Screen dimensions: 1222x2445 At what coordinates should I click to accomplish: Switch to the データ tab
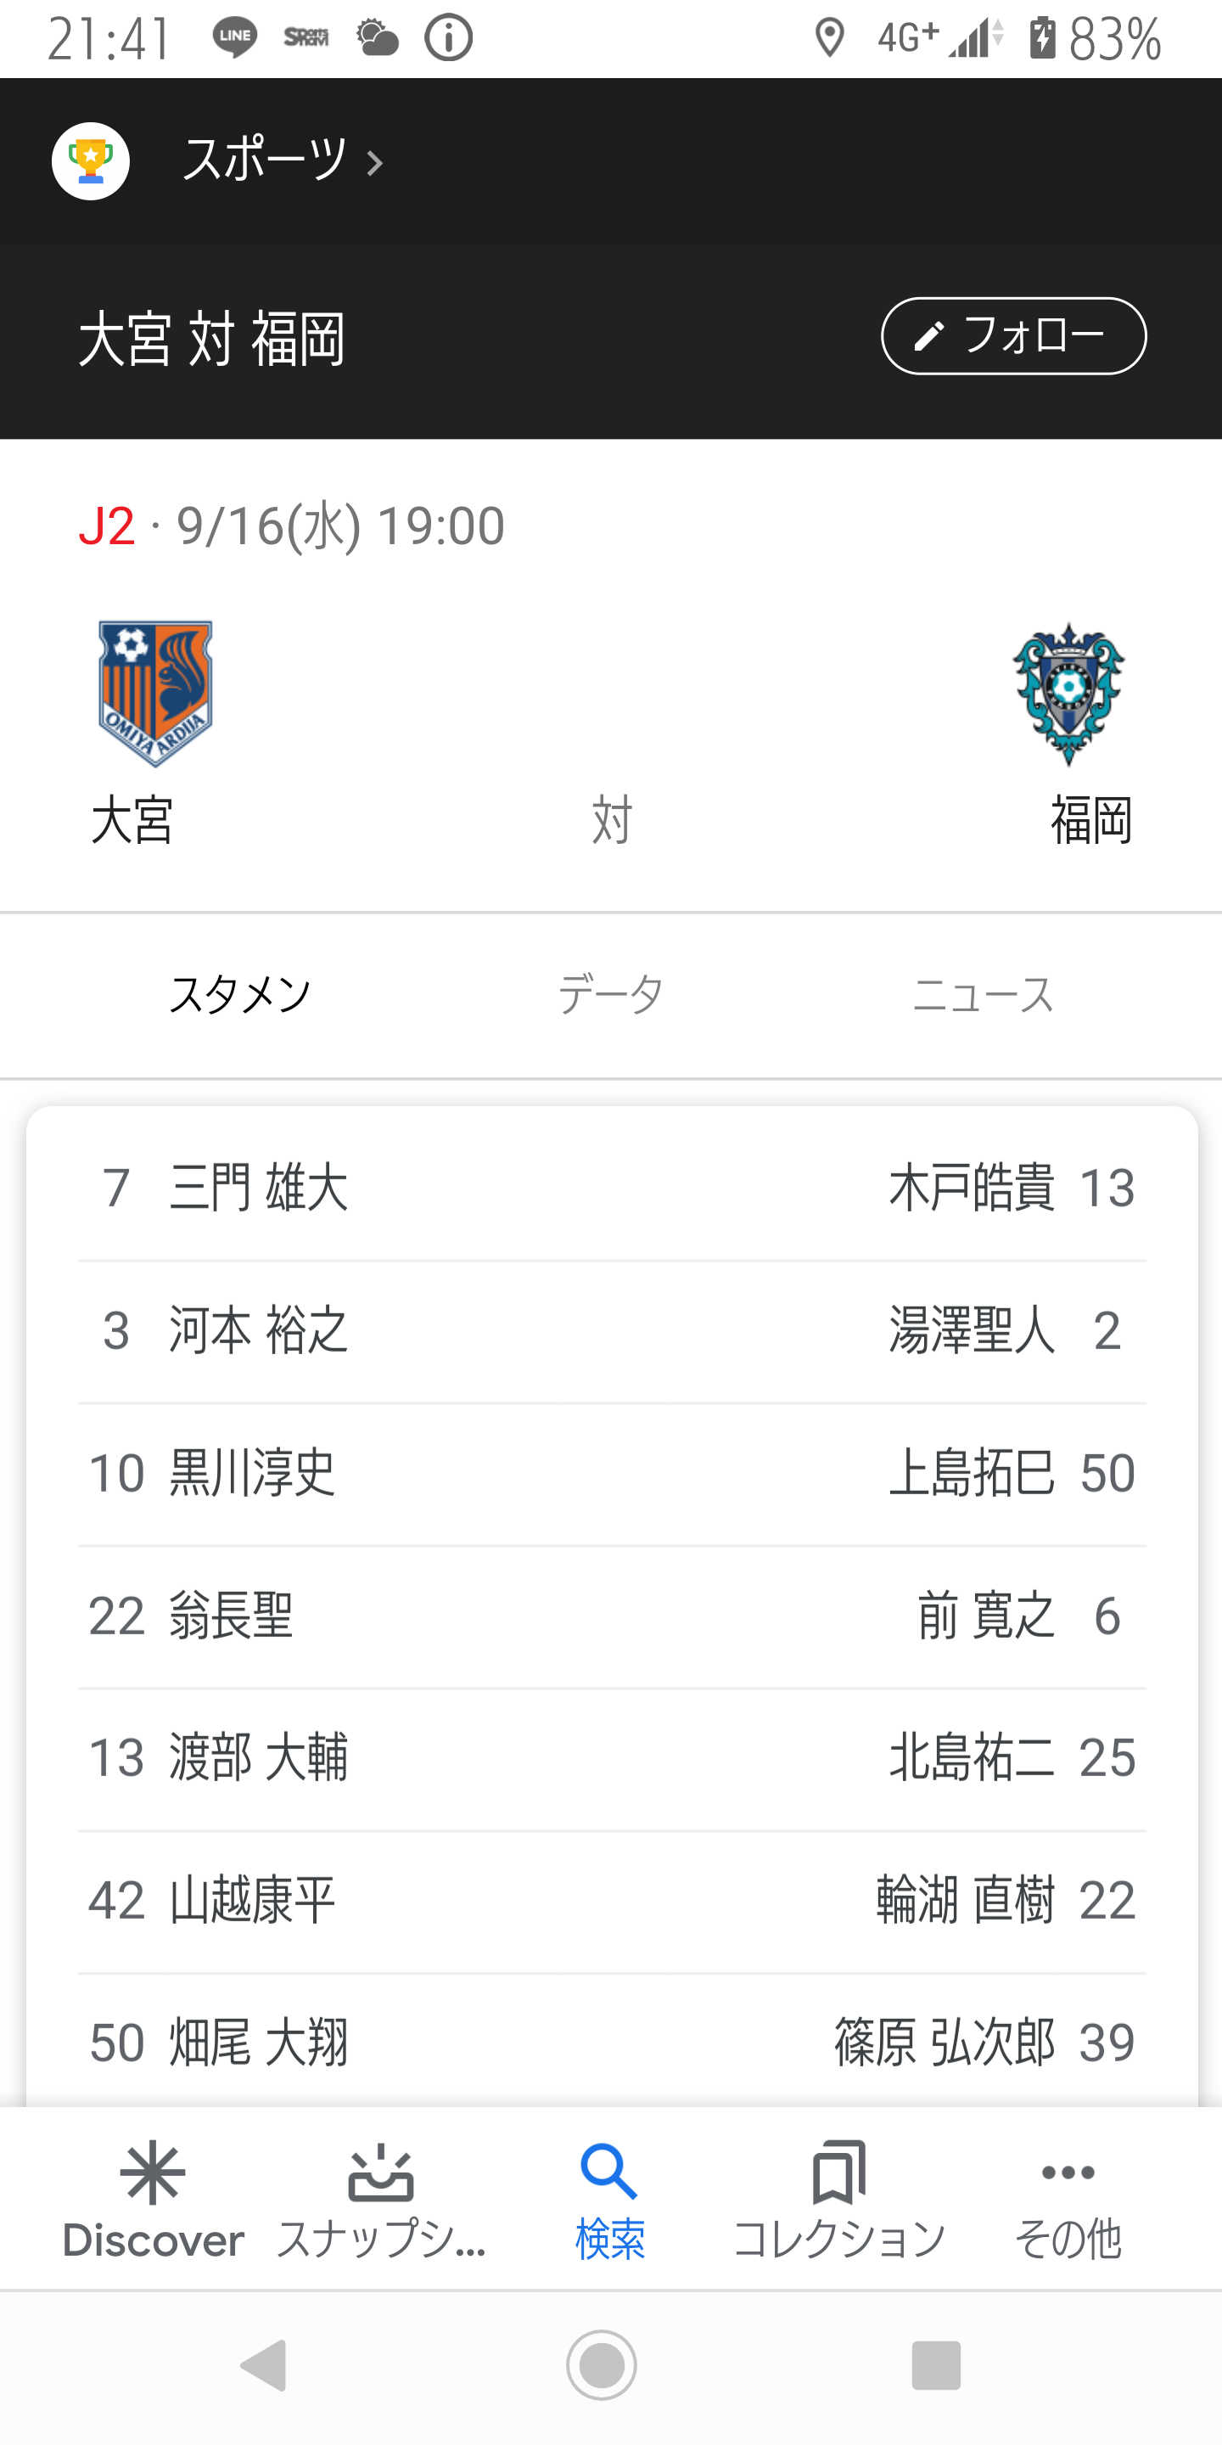click(x=610, y=995)
